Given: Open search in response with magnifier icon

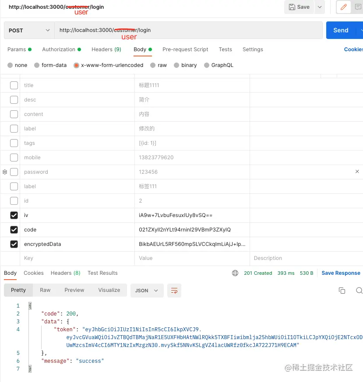Looking at the screenshot, I should click(x=359, y=291).
